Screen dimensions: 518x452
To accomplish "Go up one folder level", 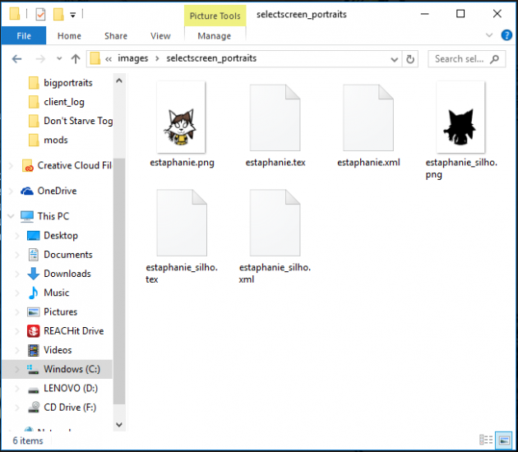I will (x=76, y=59).
